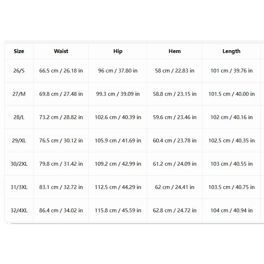Viewport: 264px width, 264px height.
Task: Select the 27/M size row label
Action: tap(19, 94)
